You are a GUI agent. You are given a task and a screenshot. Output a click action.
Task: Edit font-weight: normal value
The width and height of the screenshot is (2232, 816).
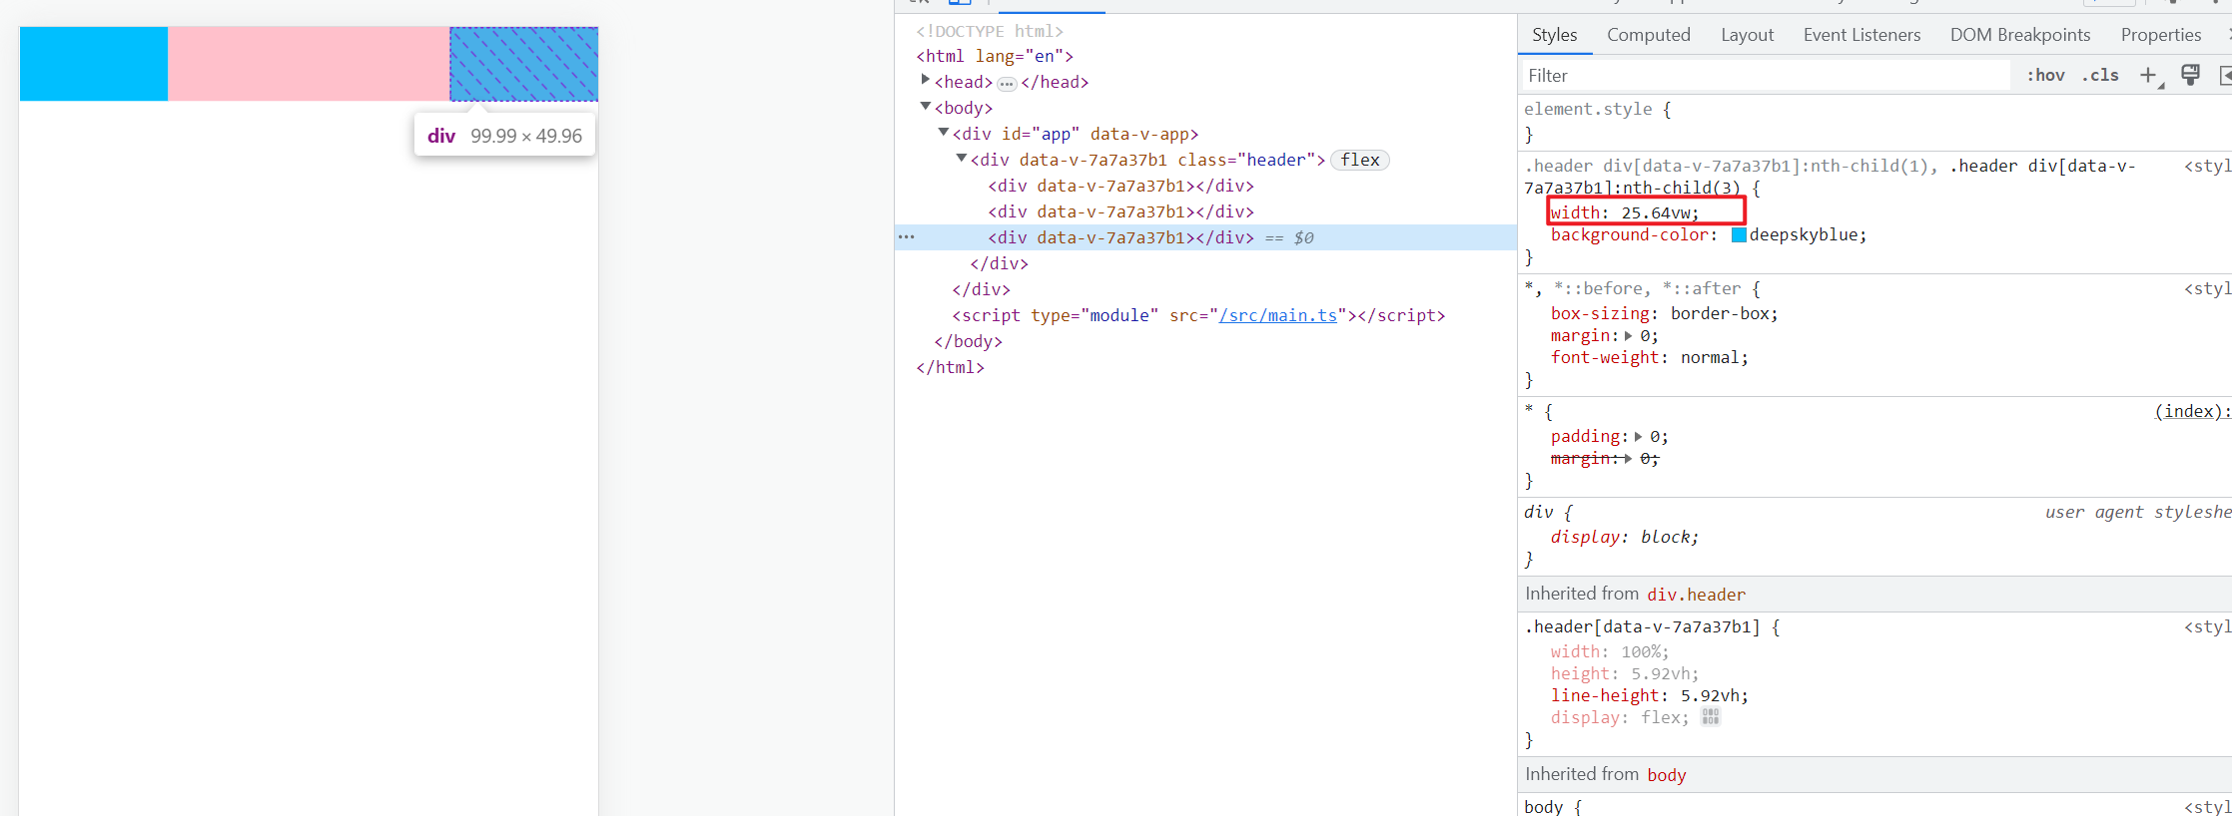click(1709, 358)
